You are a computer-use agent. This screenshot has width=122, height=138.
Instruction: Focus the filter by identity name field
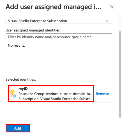[59, 37]
